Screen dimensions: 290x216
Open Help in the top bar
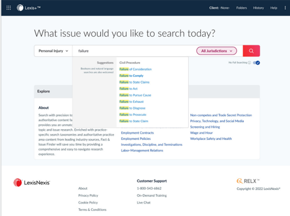273,8
